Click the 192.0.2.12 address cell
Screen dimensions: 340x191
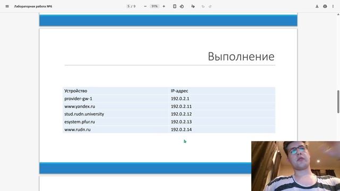coord(222,114)
